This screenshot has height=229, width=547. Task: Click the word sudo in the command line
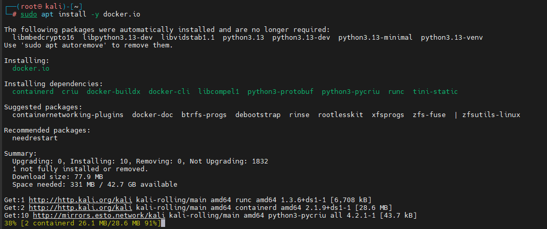click(29, 14)
